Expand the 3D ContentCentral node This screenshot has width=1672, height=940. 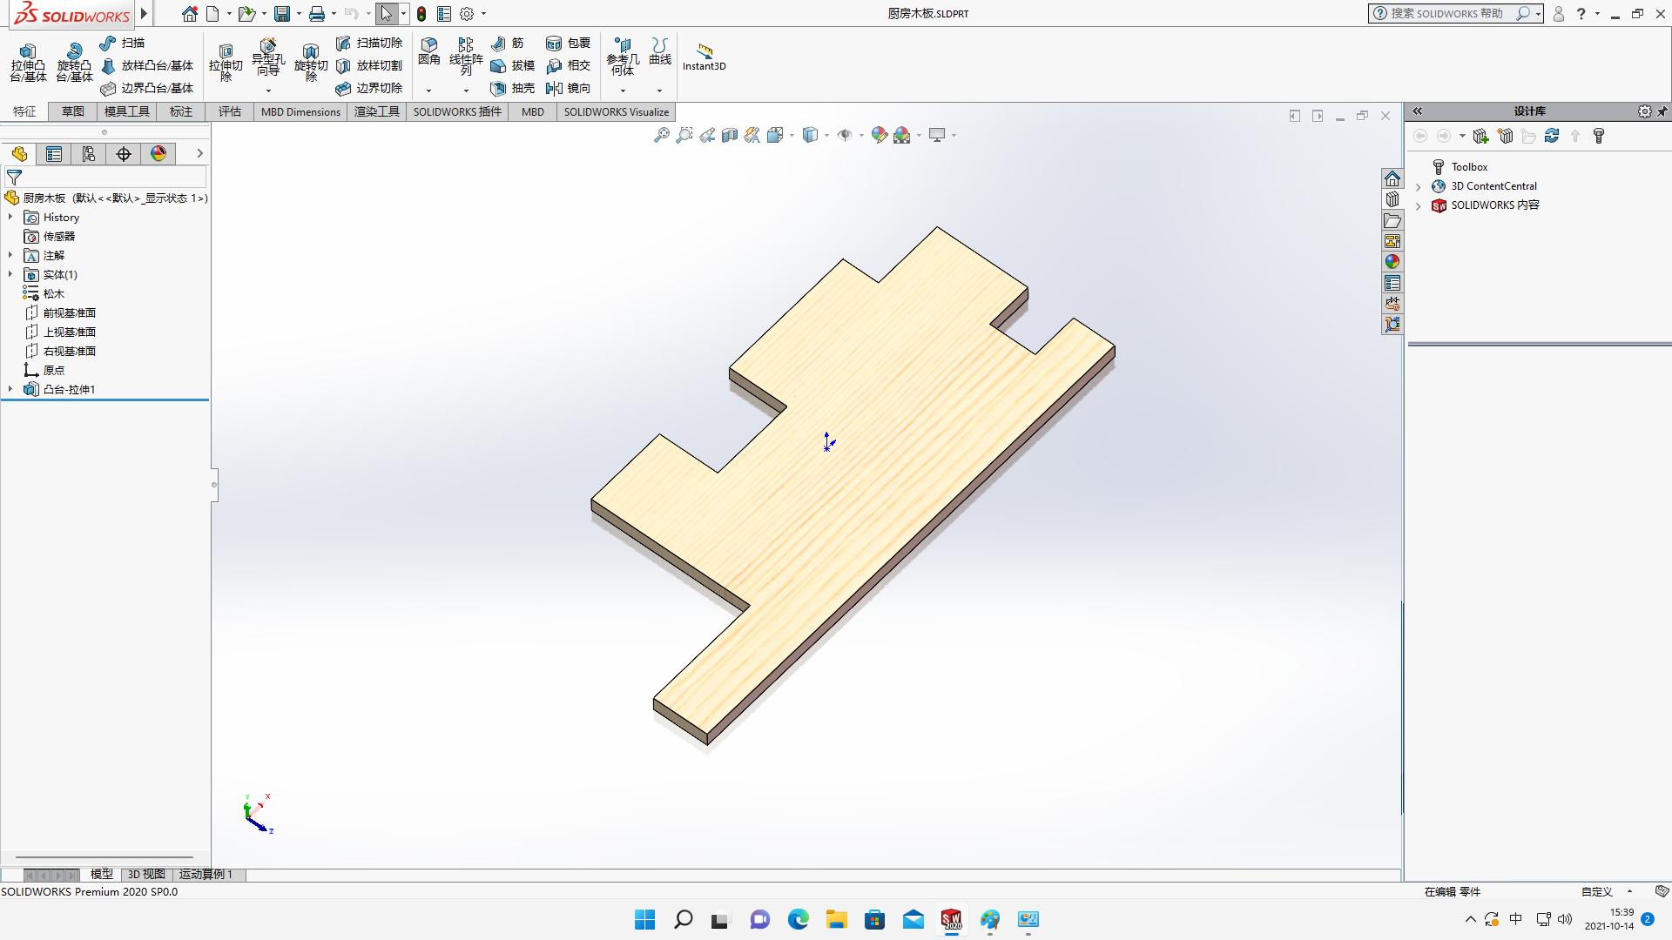click(x=1419, y=186)
